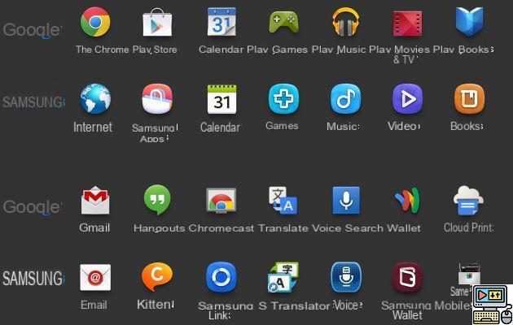Open Samsung's green-topped Calendar icon

221,99
